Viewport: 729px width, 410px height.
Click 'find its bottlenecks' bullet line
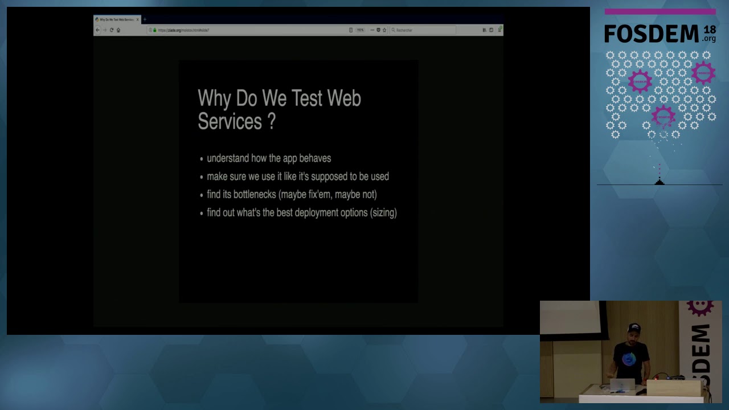[292, 195]
